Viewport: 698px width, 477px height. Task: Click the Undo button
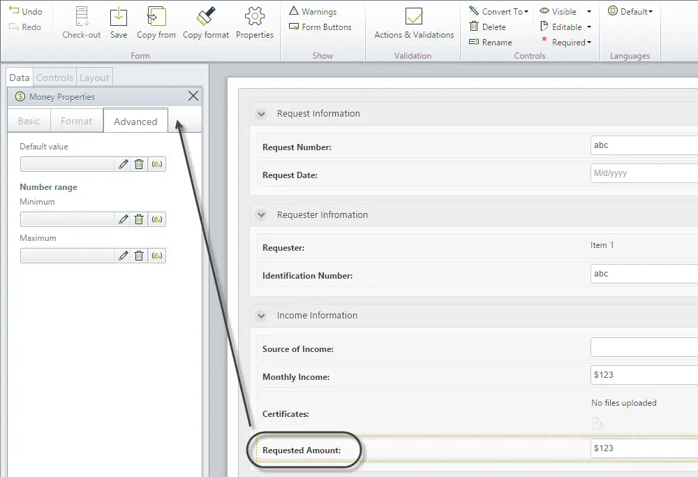[x=26, y=11]
